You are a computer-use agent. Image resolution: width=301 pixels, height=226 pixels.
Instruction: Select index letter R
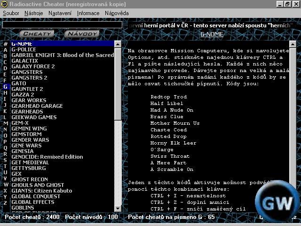coord(5,154)
